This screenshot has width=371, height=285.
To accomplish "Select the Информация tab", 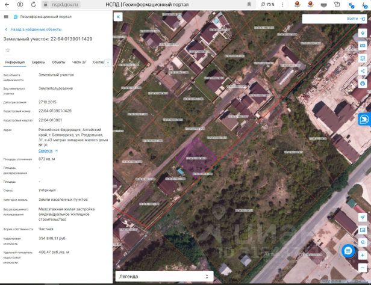I will pyautogui.click(x=15, y=62).
